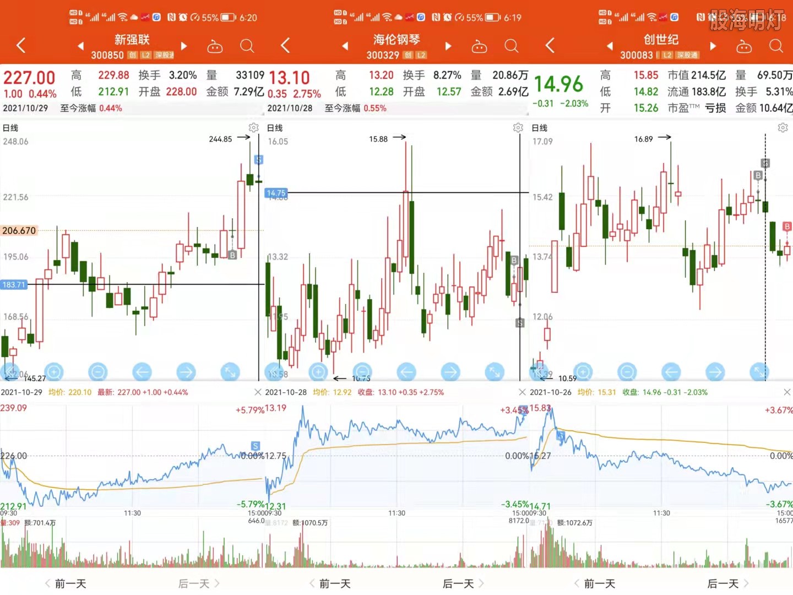Tap the 14.96 current price of 创世纪
793x595 pixels.
click(x=558, y=84)
